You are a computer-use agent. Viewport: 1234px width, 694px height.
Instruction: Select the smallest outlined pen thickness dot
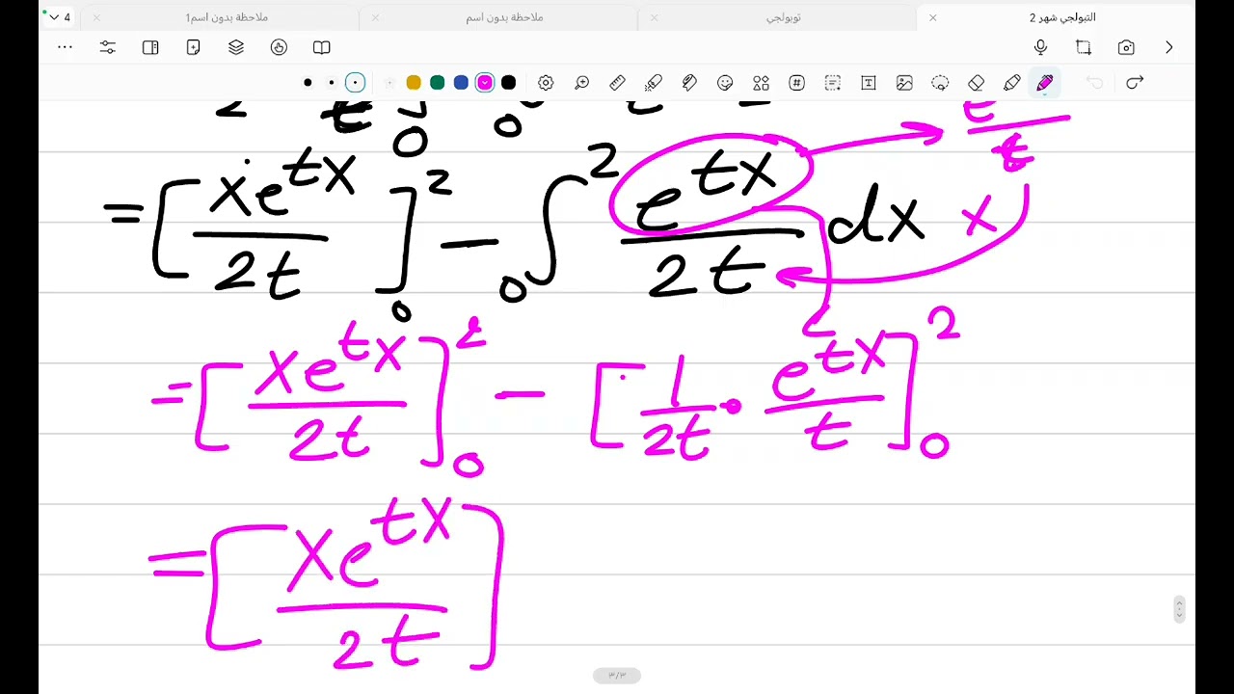pos(355,83)
